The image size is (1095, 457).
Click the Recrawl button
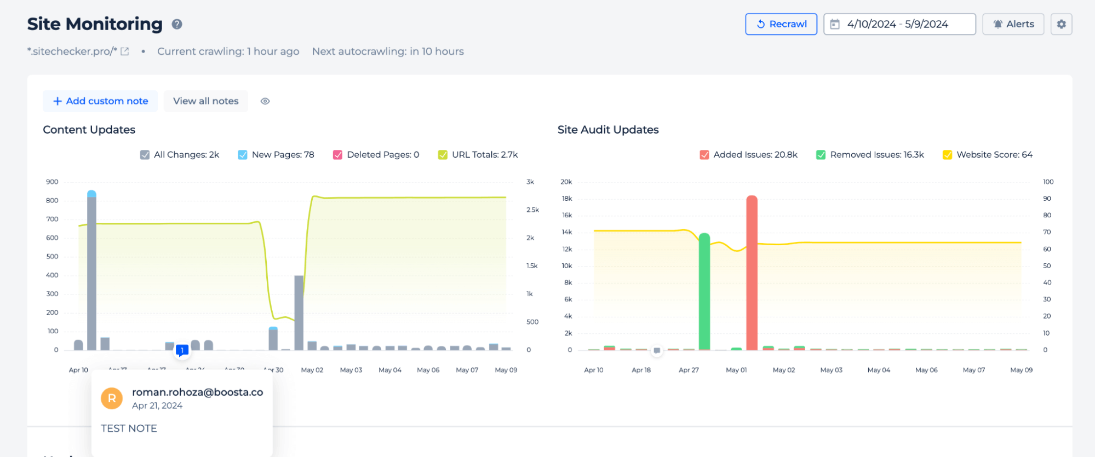(781, 24)
